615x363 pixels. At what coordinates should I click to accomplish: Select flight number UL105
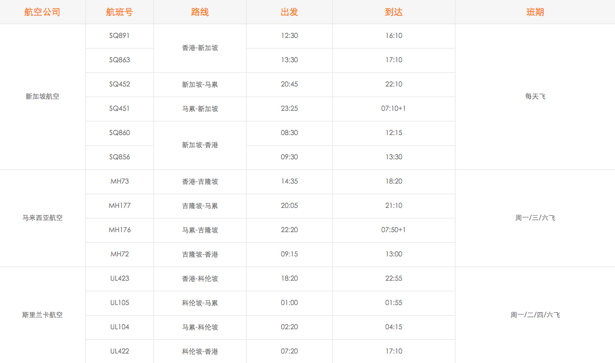(x=119, y=303)
